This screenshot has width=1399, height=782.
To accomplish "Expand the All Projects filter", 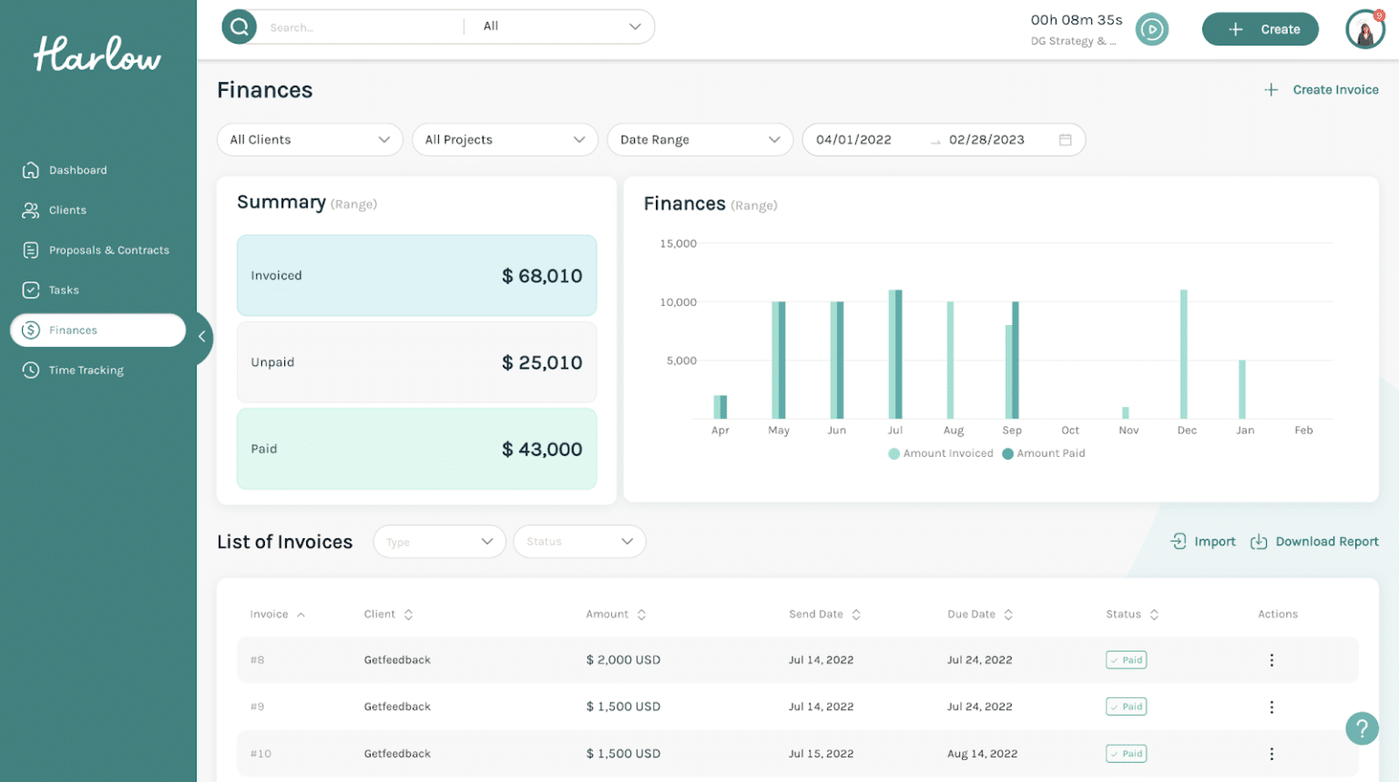I will [505, 139].
